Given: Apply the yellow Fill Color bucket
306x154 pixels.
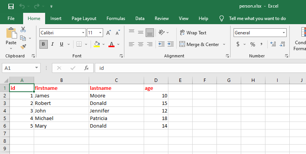Looking at the screenshot, I should click(97, 44).
